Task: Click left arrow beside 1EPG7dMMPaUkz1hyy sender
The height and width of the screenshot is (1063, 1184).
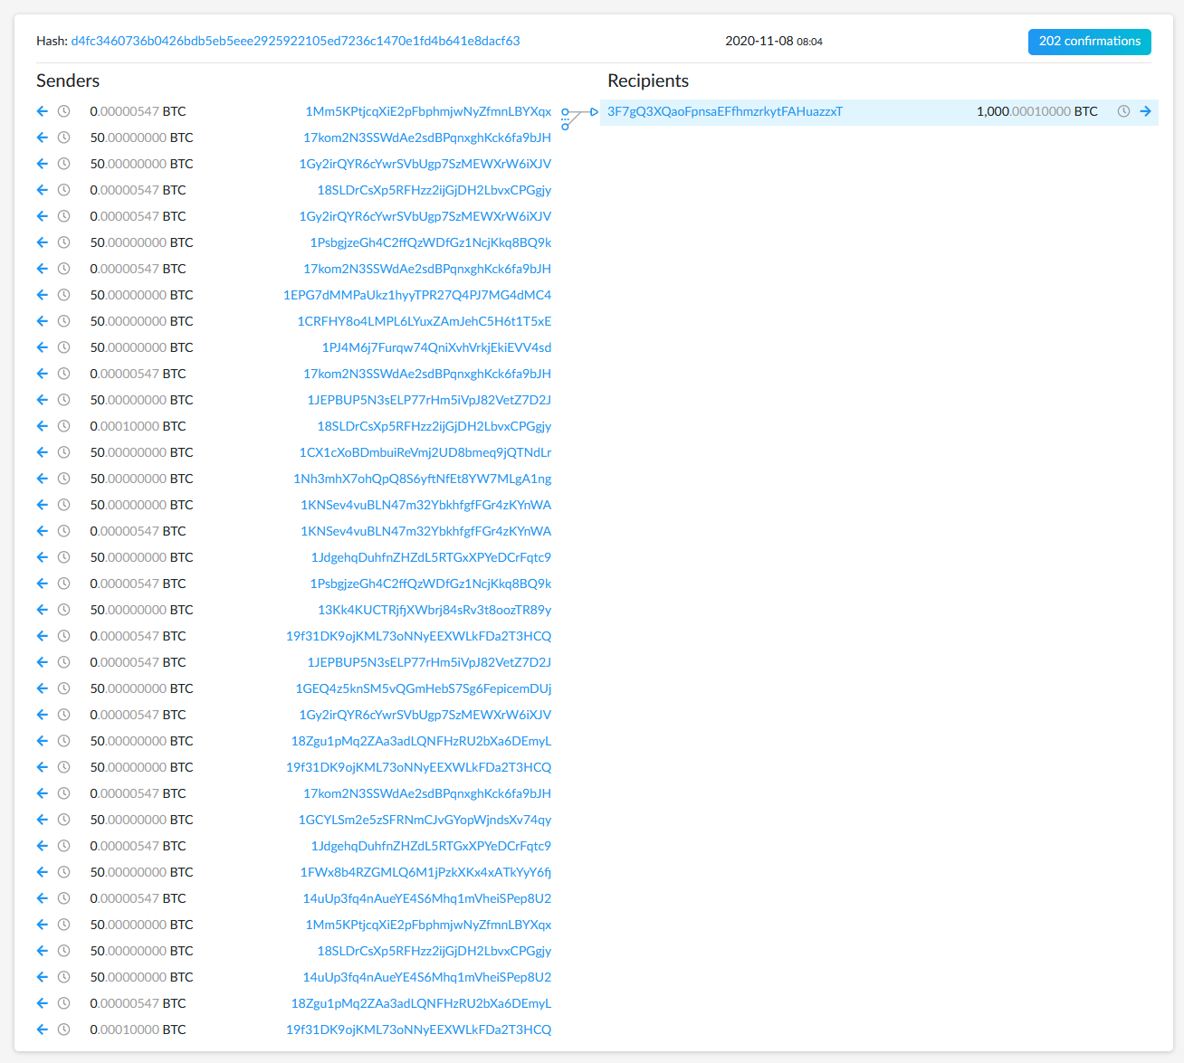Action: coord(42,294)
